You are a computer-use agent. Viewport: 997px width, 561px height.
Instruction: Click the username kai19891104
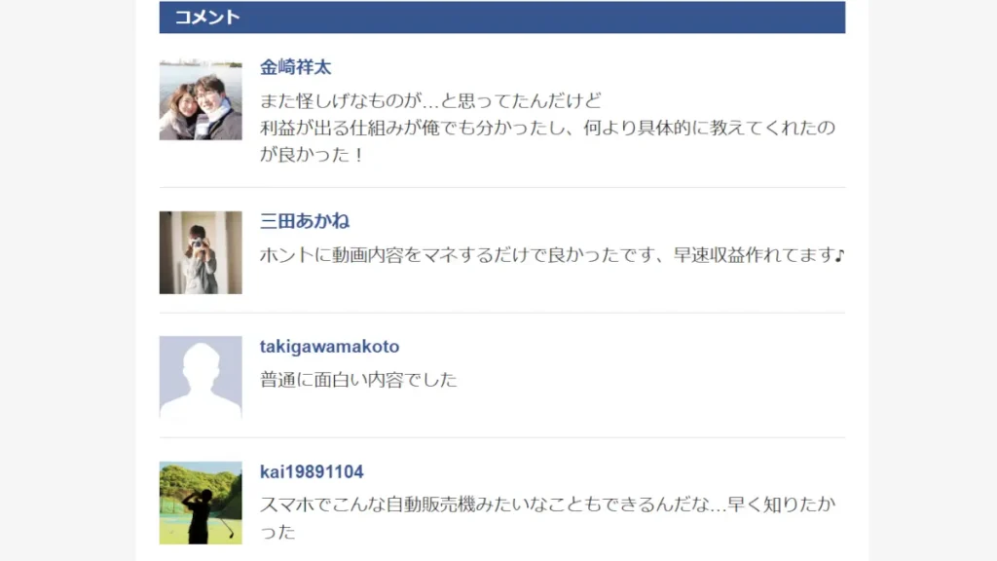(312, 472)
